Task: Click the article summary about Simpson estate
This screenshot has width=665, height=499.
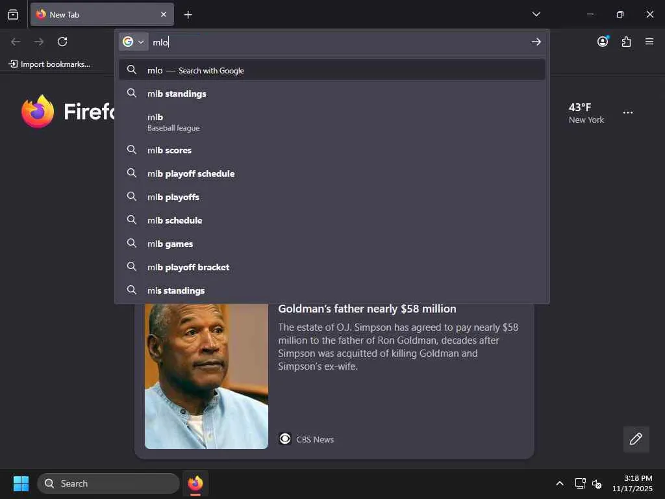Action: point(398,347)
